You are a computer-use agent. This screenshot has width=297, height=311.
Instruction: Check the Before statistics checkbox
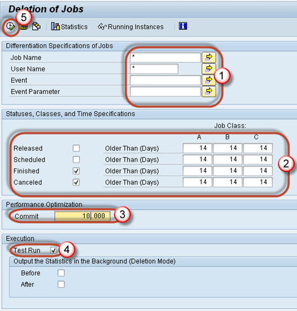[x=61, y=273]
